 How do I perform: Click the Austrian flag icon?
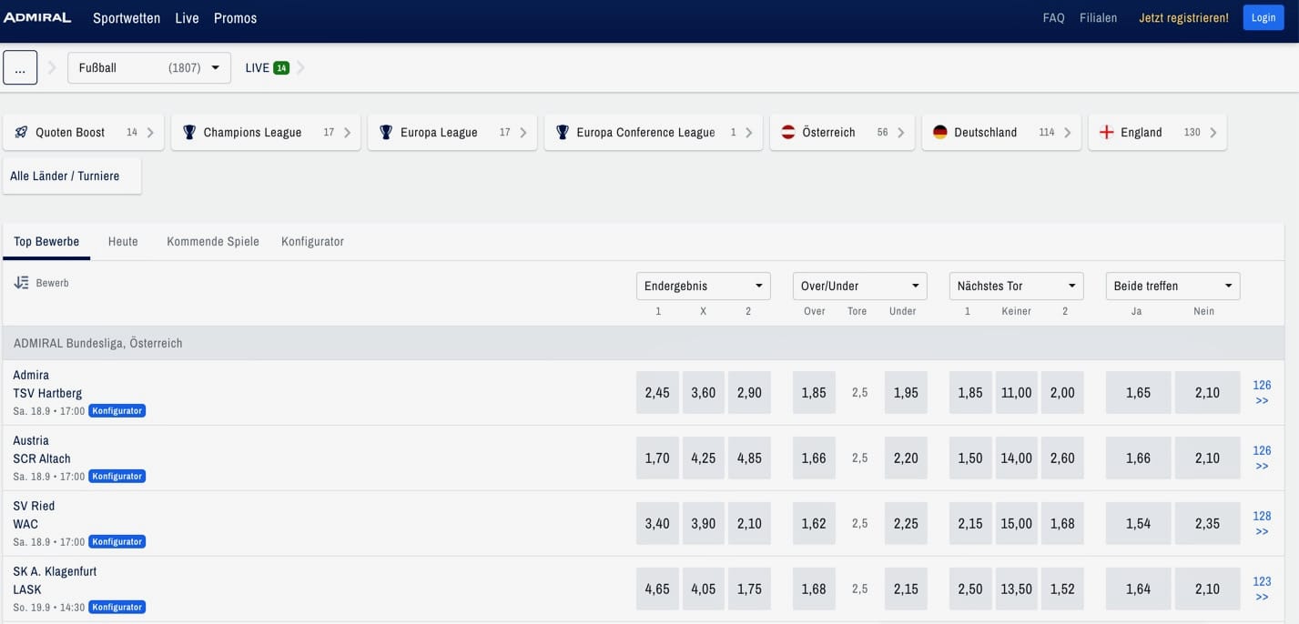click(788, 132)
